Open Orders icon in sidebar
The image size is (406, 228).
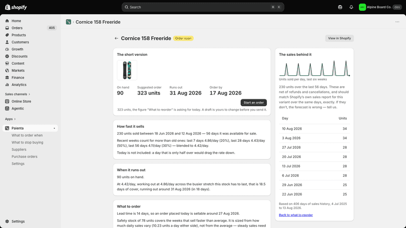click(7, 28)
